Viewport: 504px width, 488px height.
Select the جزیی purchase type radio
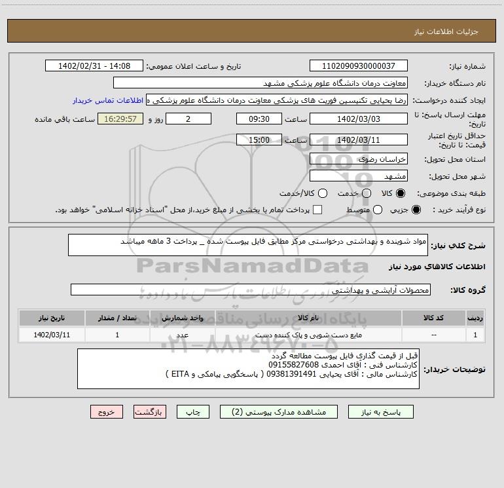416,210
